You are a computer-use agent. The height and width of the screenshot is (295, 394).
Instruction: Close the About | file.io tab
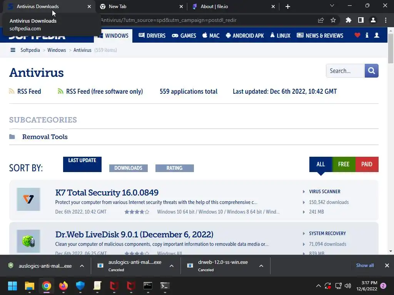click(273, 7)
